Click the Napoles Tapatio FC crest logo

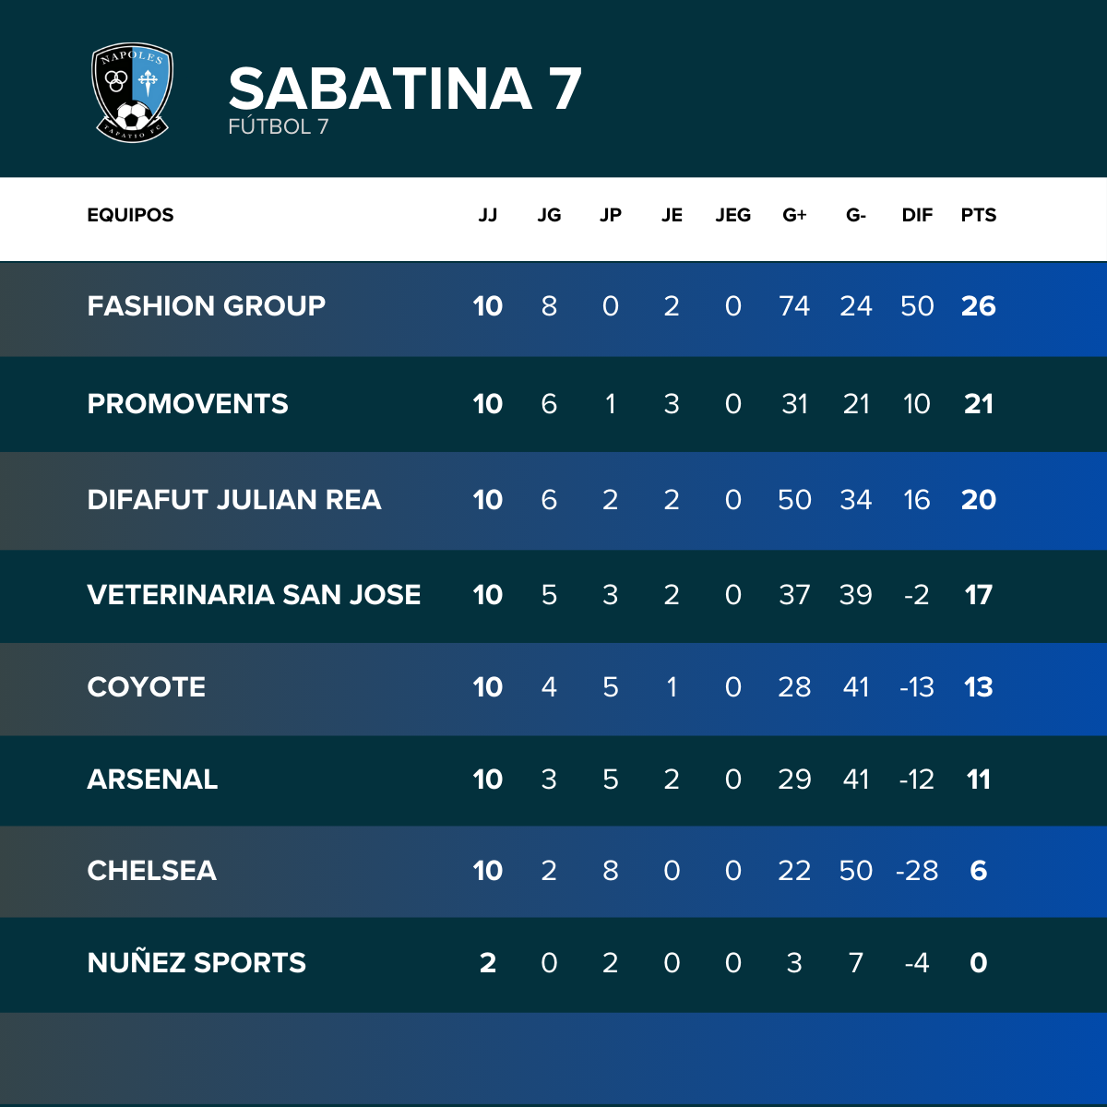coord(133,92)
